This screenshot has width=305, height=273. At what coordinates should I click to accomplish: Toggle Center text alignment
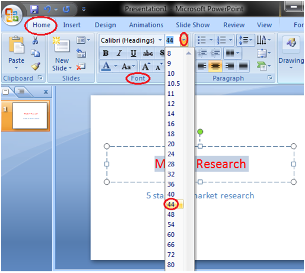point(215,66)
